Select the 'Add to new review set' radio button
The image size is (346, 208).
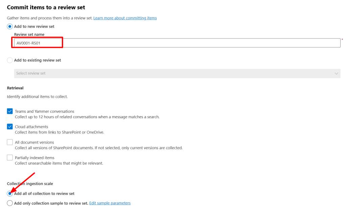click(x=10, y=26)
